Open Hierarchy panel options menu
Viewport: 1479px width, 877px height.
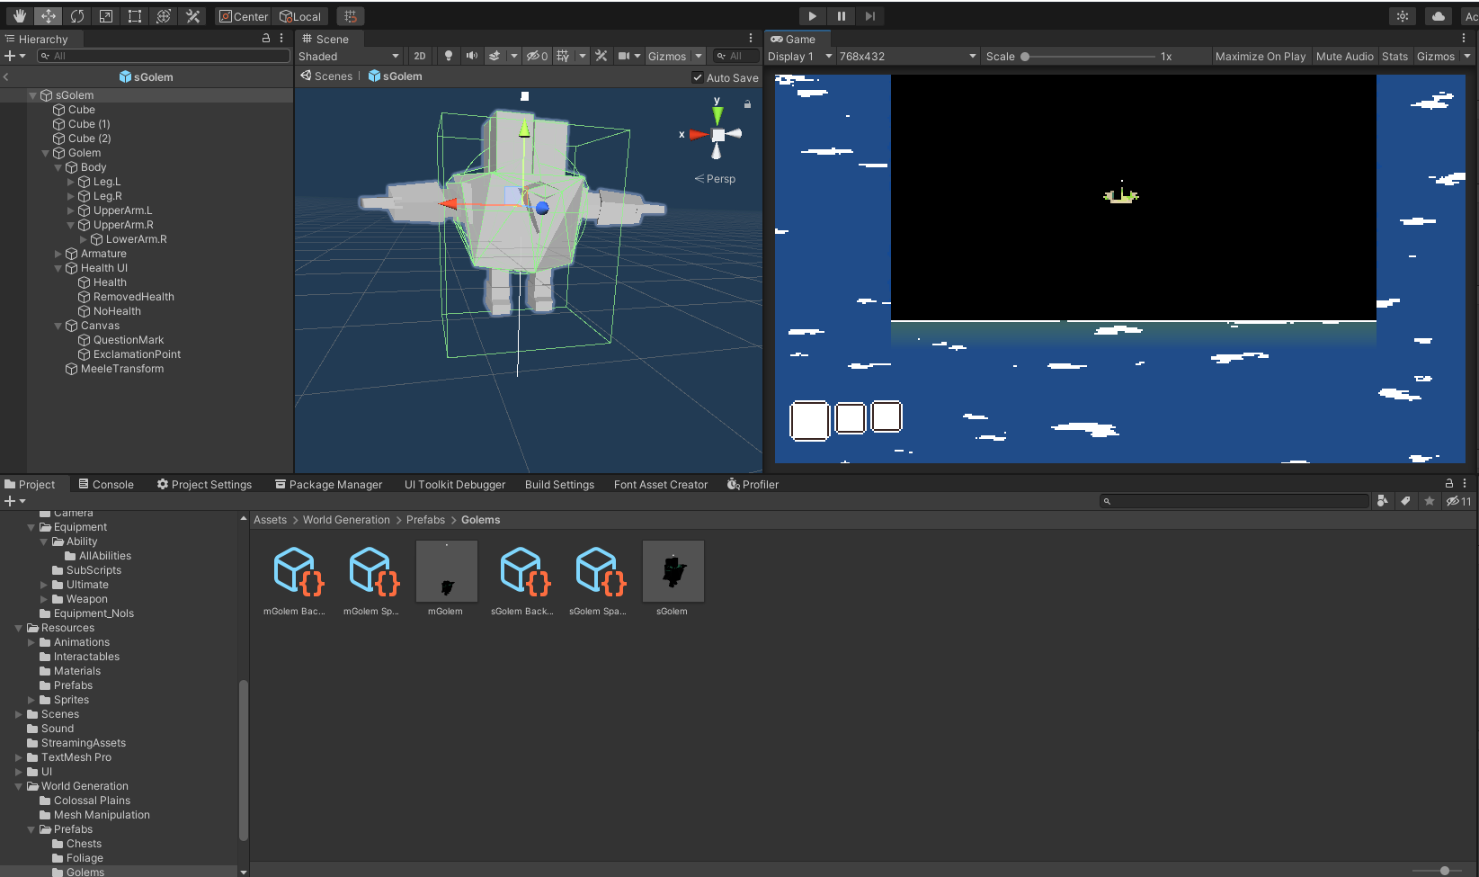pyautogui.click(x=281, y=38)
